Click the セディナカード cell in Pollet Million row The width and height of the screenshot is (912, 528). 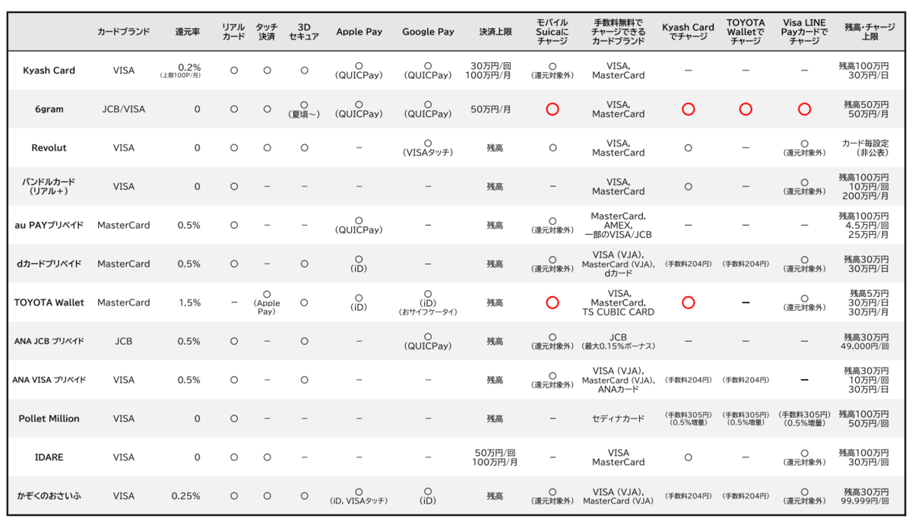coord(618,419)
